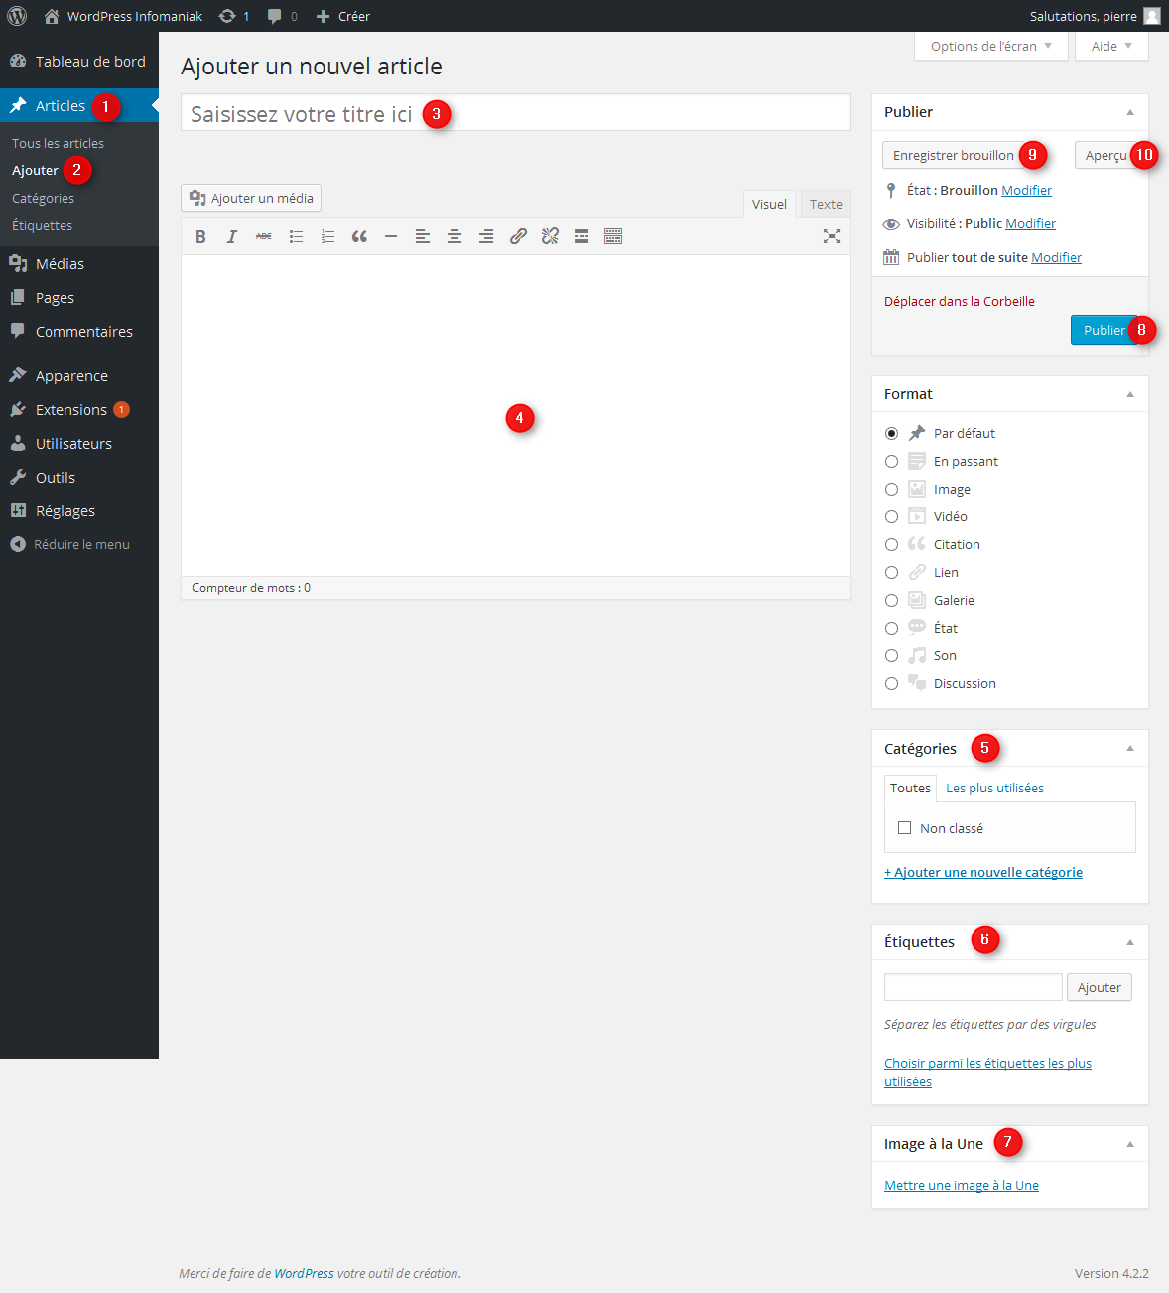The height and width of the screenshot is (1293, 1169).
Task: Click the insert link icon
Action: tap(518, 236)
